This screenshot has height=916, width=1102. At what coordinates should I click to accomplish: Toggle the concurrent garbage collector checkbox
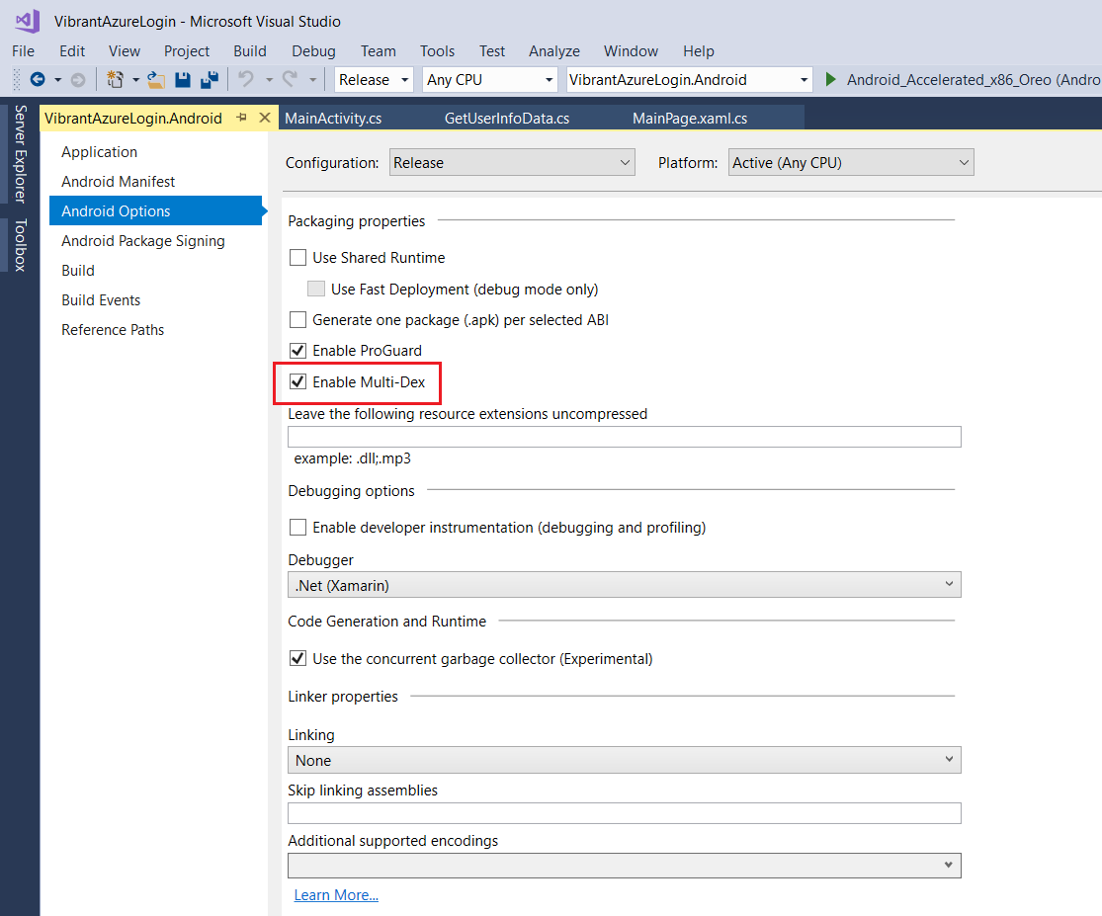[x=298, y=658]
